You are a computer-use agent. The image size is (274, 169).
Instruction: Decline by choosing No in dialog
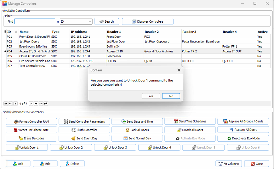pos(171,96)
